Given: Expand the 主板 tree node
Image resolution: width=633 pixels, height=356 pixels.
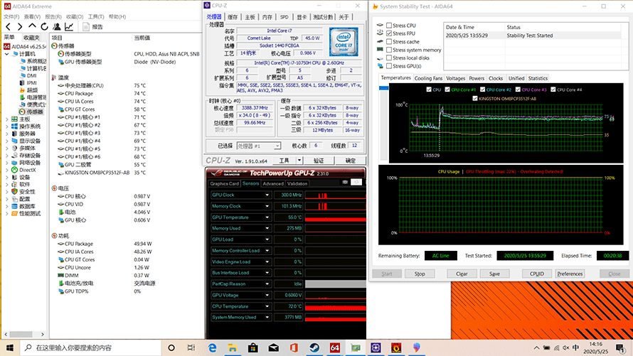Looking at the screenshot, I should (x=7, y=119).
